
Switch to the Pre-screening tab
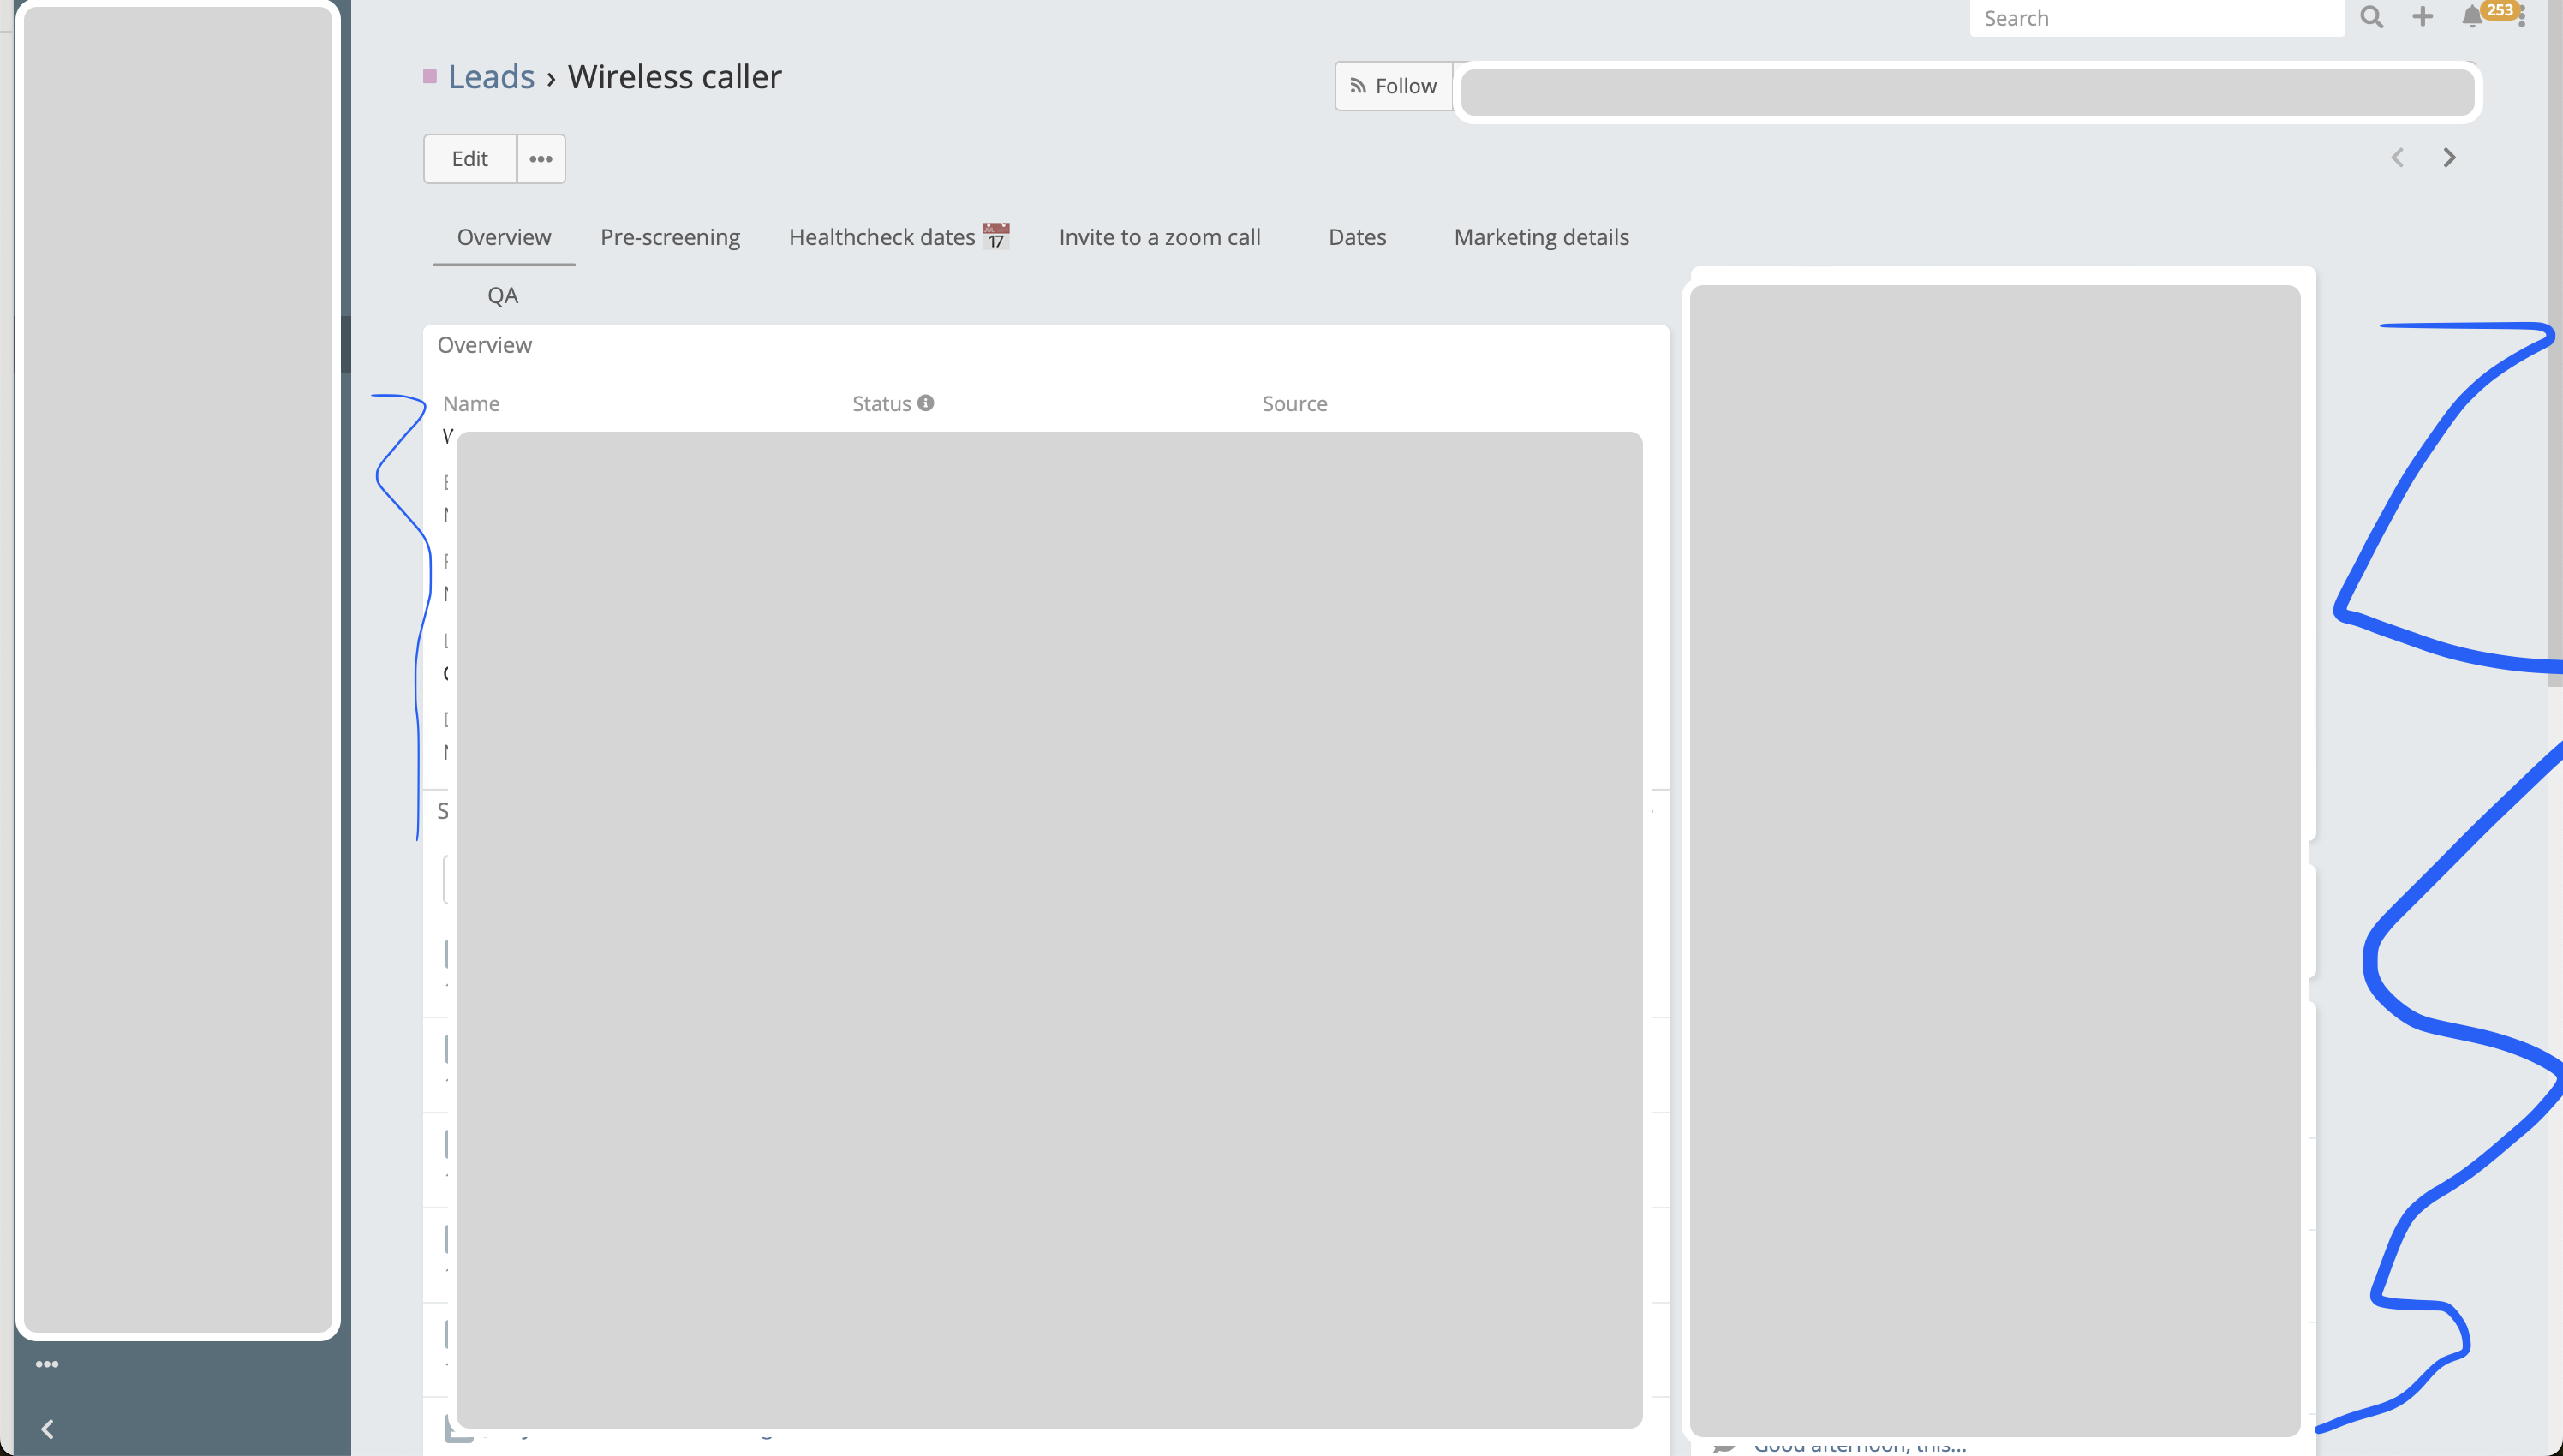[670, 237]
